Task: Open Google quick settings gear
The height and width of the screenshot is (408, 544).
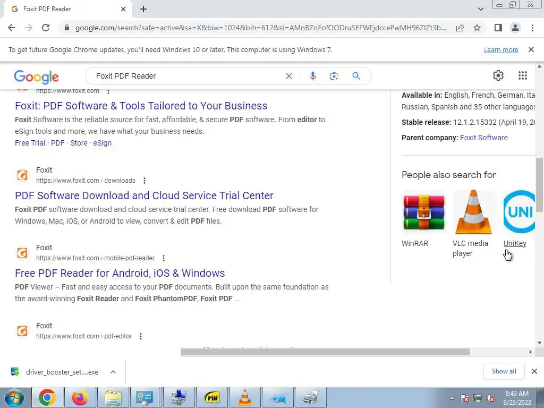Action: pos(498,75)
